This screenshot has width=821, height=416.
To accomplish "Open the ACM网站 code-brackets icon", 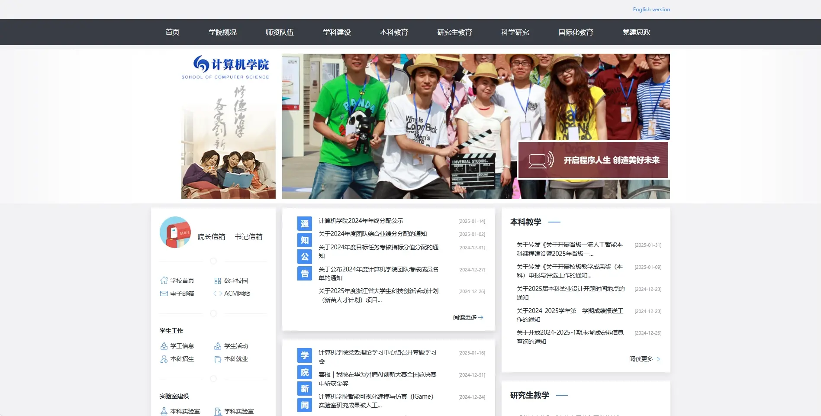I will (218, 293).
